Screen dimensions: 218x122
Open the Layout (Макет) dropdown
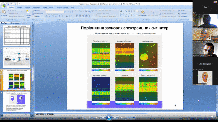pos(37,11)
